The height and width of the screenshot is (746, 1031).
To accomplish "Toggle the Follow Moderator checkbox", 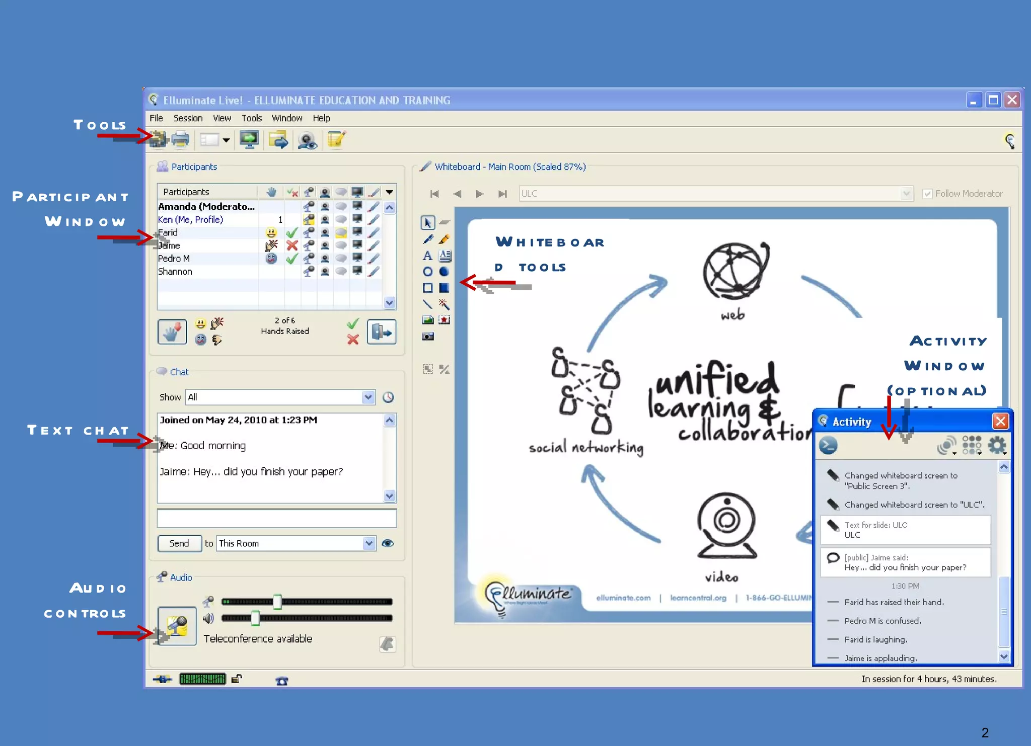I will [927, 194].
